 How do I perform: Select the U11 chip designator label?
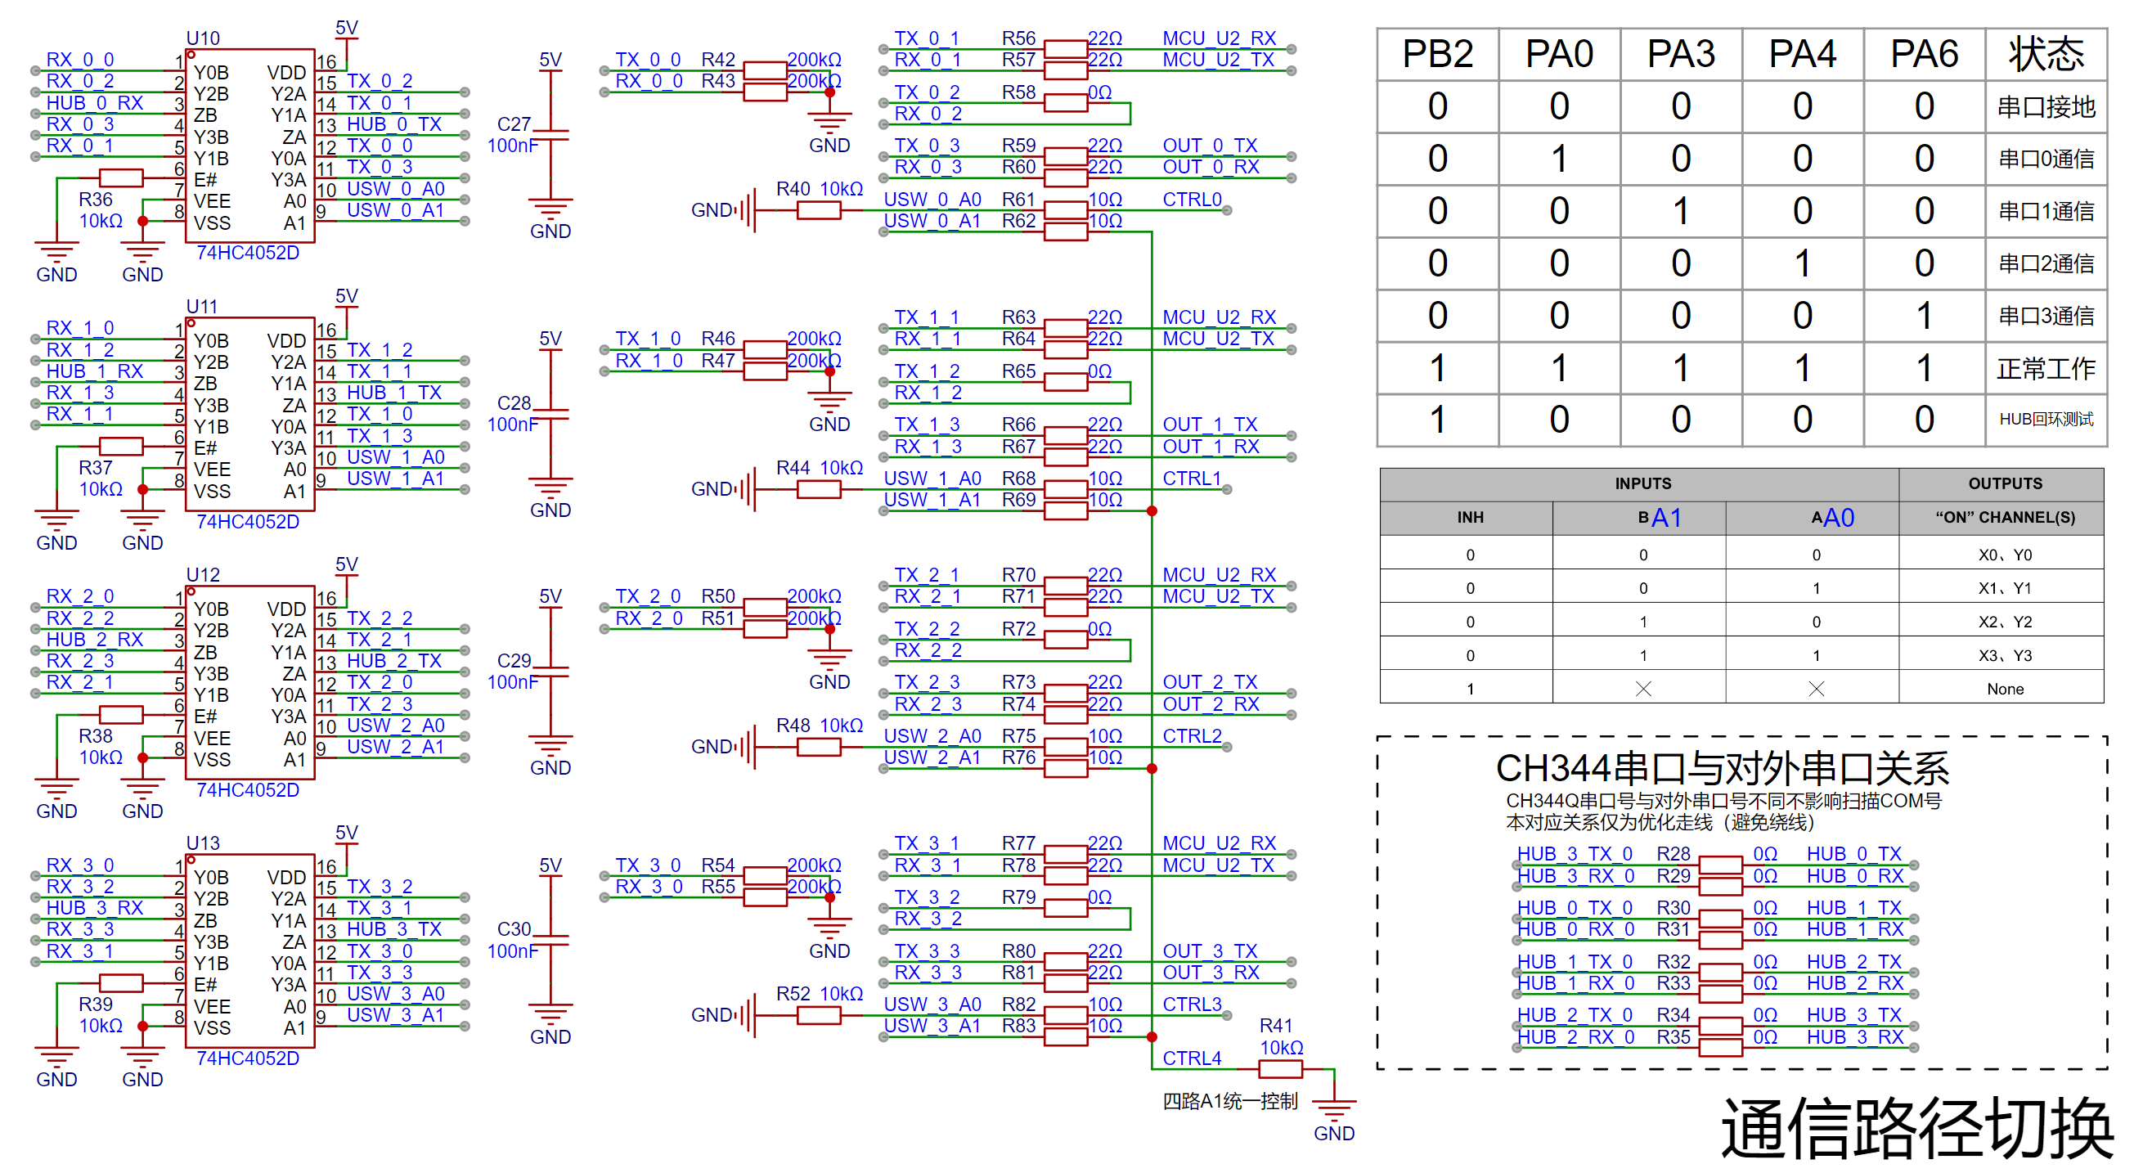(x=202, y=307)
